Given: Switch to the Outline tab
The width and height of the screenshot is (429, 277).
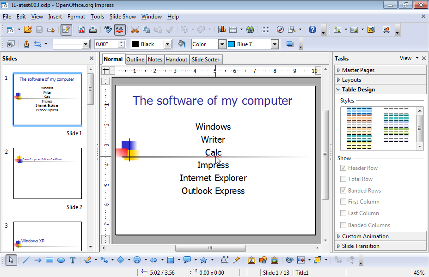Looking at the screenshot, I should 135,59.
